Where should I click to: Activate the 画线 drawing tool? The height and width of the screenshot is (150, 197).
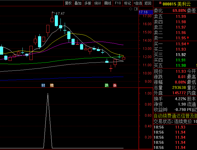(108, 3)
